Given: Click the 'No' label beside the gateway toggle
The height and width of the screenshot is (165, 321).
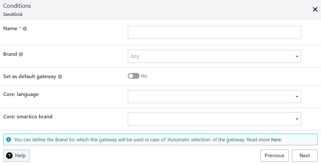Looking at the screenshot, I should pyautogui.click(x=144, y=76).
